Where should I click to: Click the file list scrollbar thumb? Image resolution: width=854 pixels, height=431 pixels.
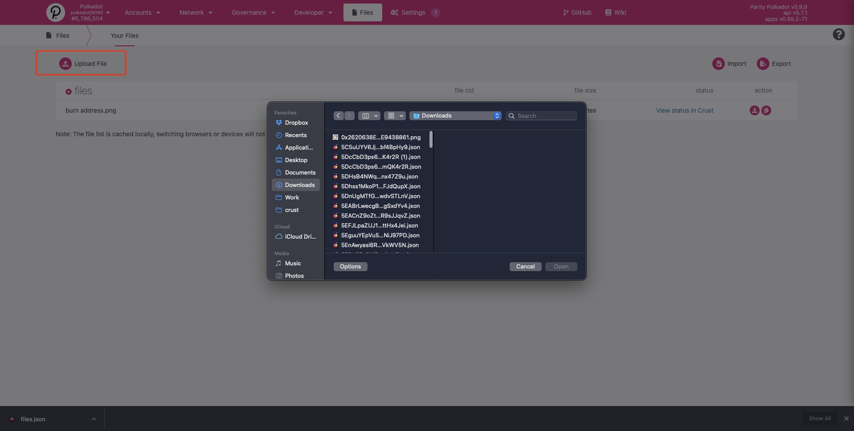pyautogui.click(x=431, y=139)
